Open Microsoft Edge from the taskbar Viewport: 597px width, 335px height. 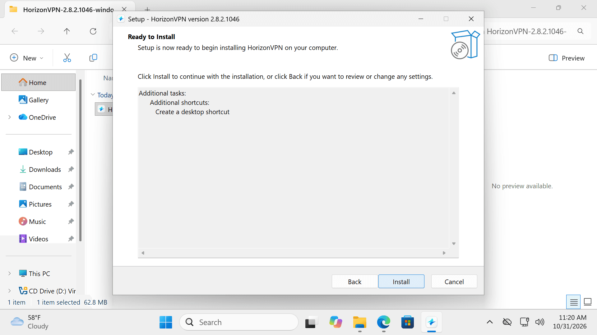pyautogui.click(x=383, y=322)
